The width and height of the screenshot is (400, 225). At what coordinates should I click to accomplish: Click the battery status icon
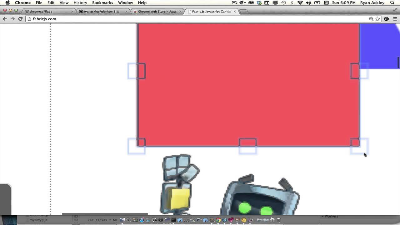[317, 2]
